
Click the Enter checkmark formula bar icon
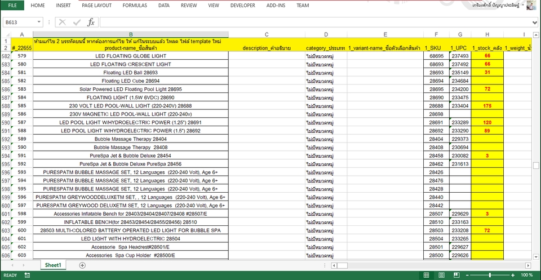pos(77,23)
